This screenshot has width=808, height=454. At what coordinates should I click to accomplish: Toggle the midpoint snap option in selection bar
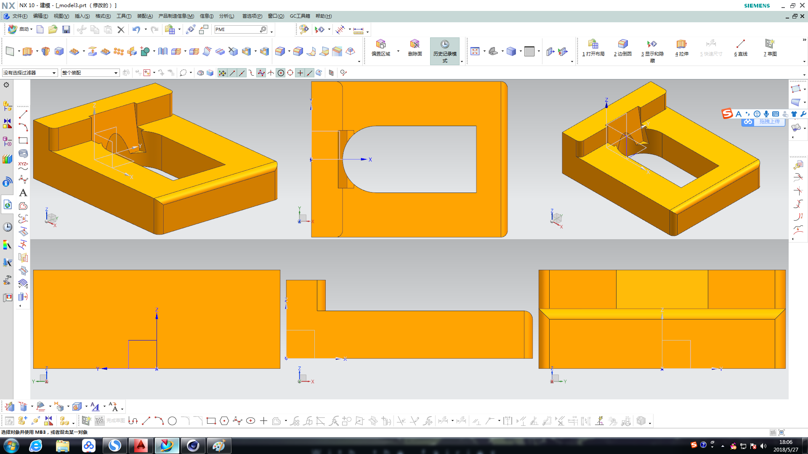[242, 73]
